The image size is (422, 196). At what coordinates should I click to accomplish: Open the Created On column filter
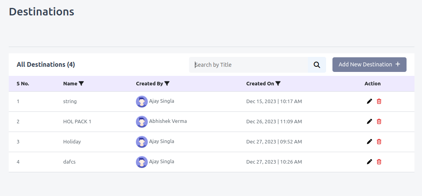point(278,83)
